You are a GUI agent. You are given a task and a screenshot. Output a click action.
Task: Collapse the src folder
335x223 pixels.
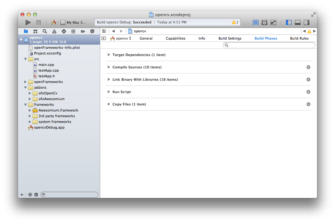(25, 59)
